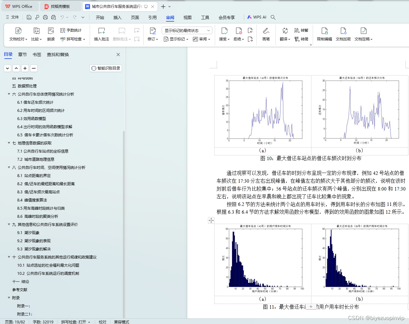Click the 删除批注 delete comment icon
409x324 pixels.
point(122,31)
